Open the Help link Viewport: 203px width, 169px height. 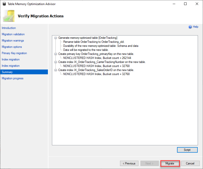point(195,27)
